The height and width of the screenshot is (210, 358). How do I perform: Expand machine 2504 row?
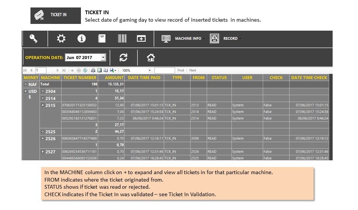(43, 91)
